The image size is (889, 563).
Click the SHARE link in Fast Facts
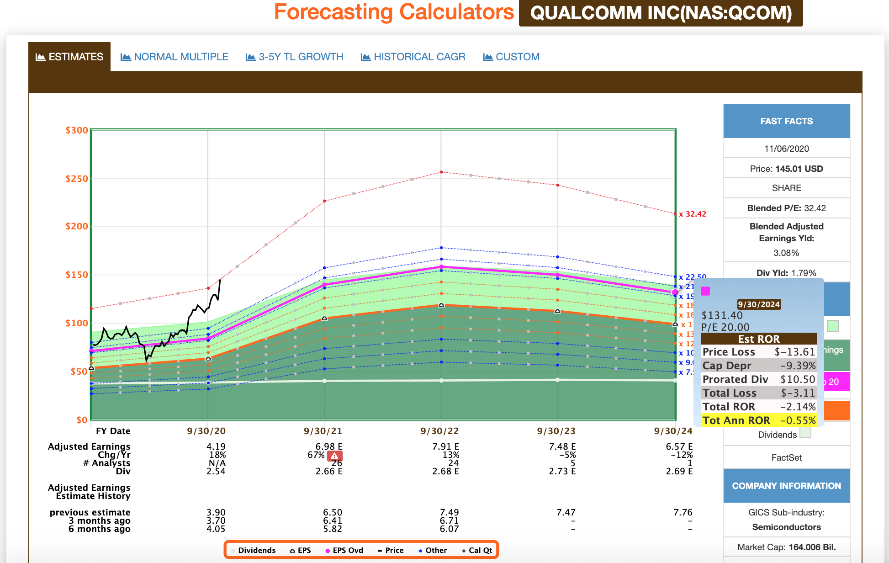[786, 188]
